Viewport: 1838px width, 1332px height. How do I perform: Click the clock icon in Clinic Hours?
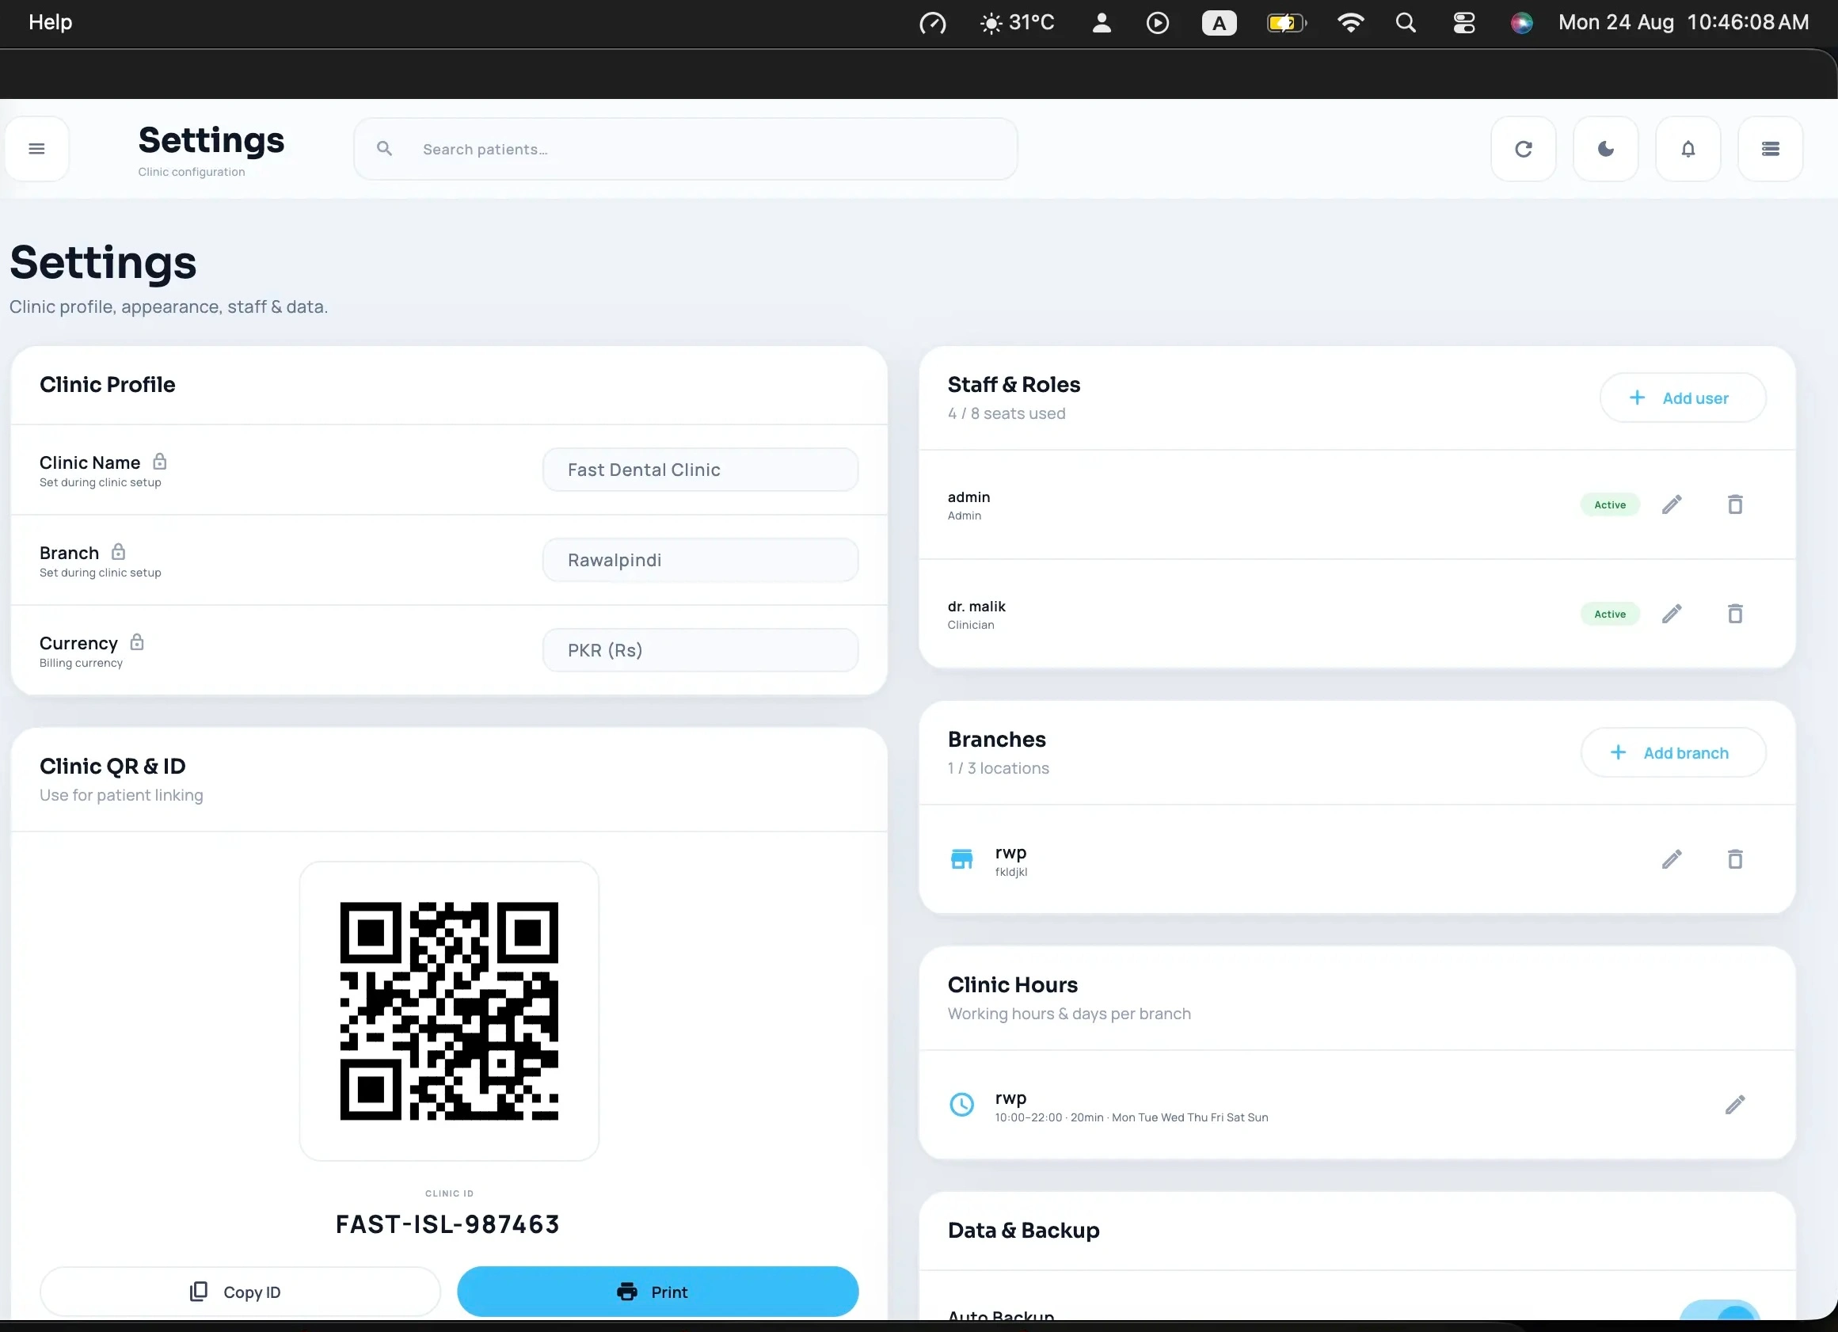(x=962, y=1105)
